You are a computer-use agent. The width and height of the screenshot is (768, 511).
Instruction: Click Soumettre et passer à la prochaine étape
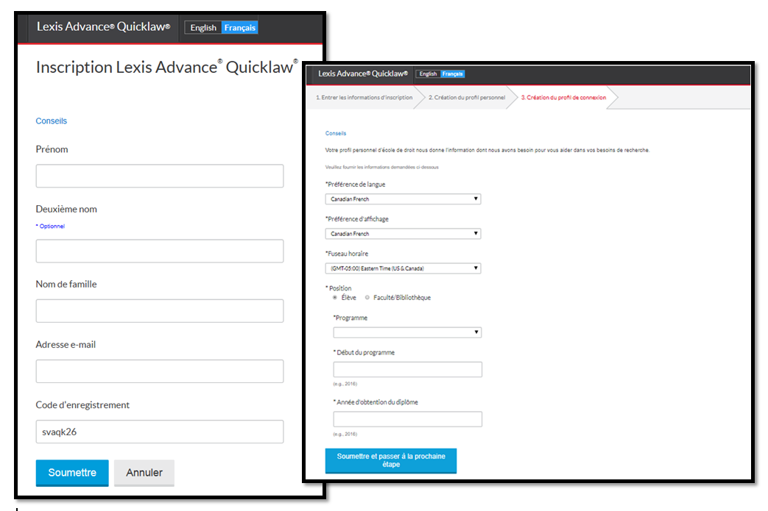tap(391, 460)
